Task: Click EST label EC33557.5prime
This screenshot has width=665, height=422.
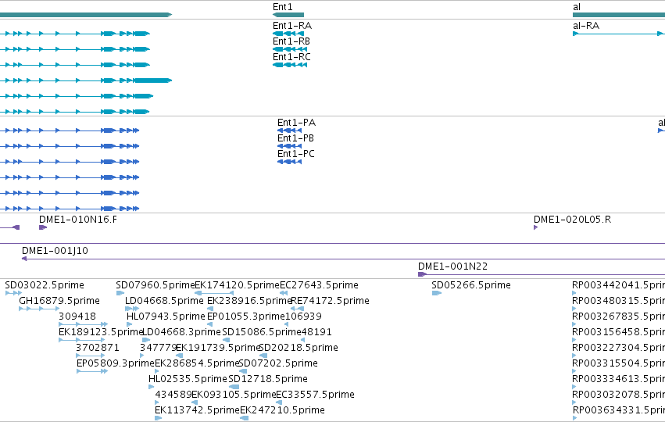Action: coord(316,395)
